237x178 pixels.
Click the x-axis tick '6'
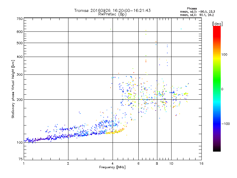138,163
